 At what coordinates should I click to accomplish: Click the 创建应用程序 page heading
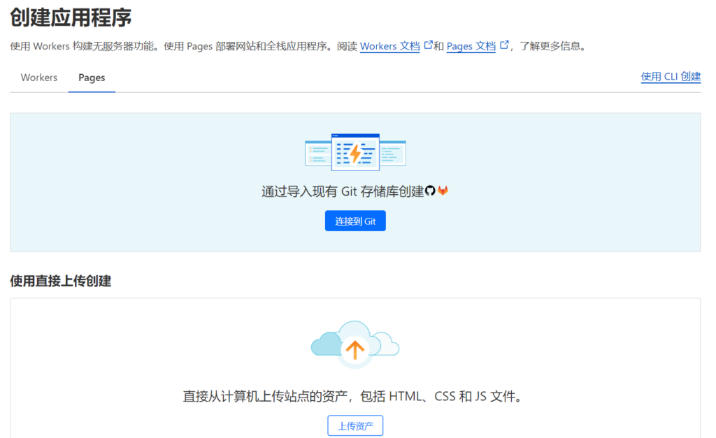(71, 17)
